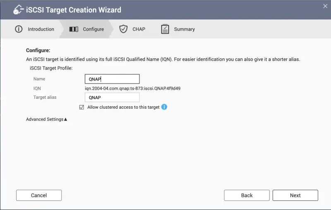Click the Name field label
Image resolution: width=331 pixels, height=210 pixels.
tap(39, 79)
